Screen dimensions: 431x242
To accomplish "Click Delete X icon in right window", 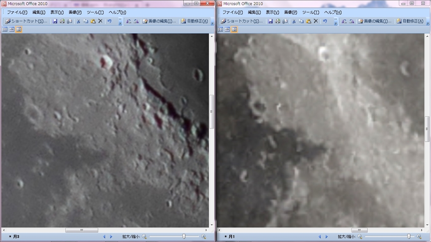I will [x=316, y=21].
